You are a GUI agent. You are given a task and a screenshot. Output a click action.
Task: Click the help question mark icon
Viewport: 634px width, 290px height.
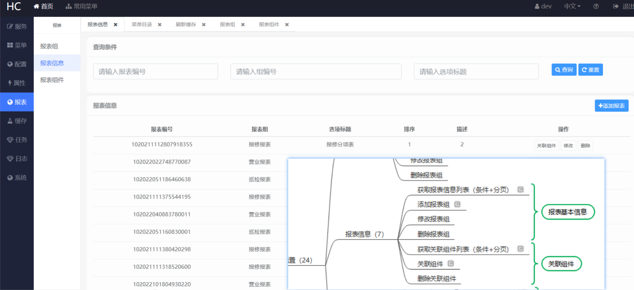tap(596, 6)
